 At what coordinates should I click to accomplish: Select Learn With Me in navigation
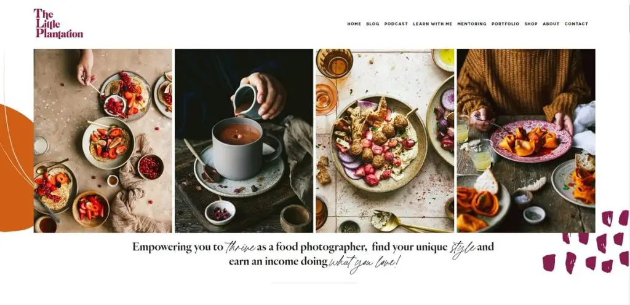(433, 24)
